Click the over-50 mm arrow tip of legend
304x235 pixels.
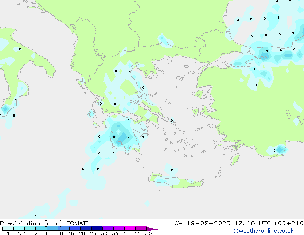tap(152, 229)
